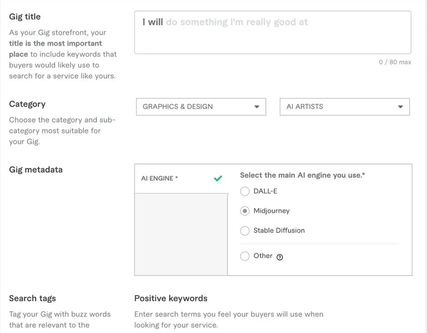Click the Stable Diffusion option label
The height and width of the screenshot is (333, 427).
point(279,230)
